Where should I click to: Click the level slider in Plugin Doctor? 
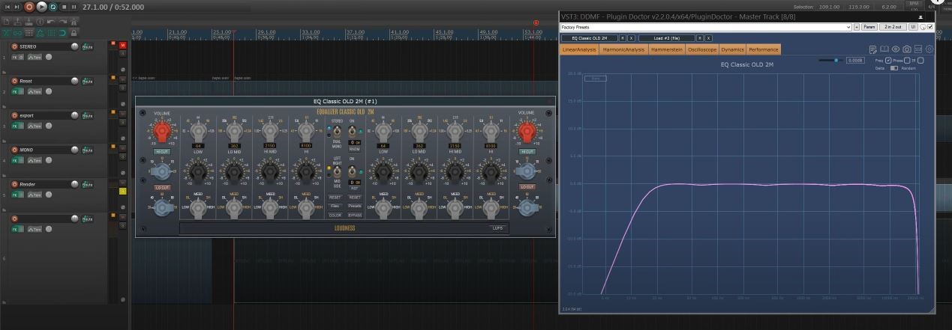pos(830,60)
